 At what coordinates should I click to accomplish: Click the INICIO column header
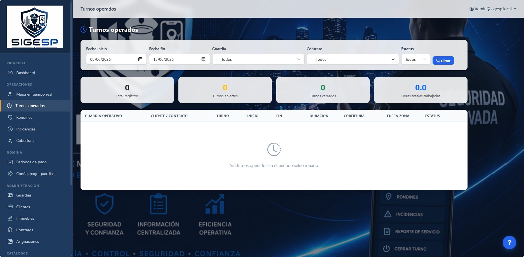coord(253,116)
